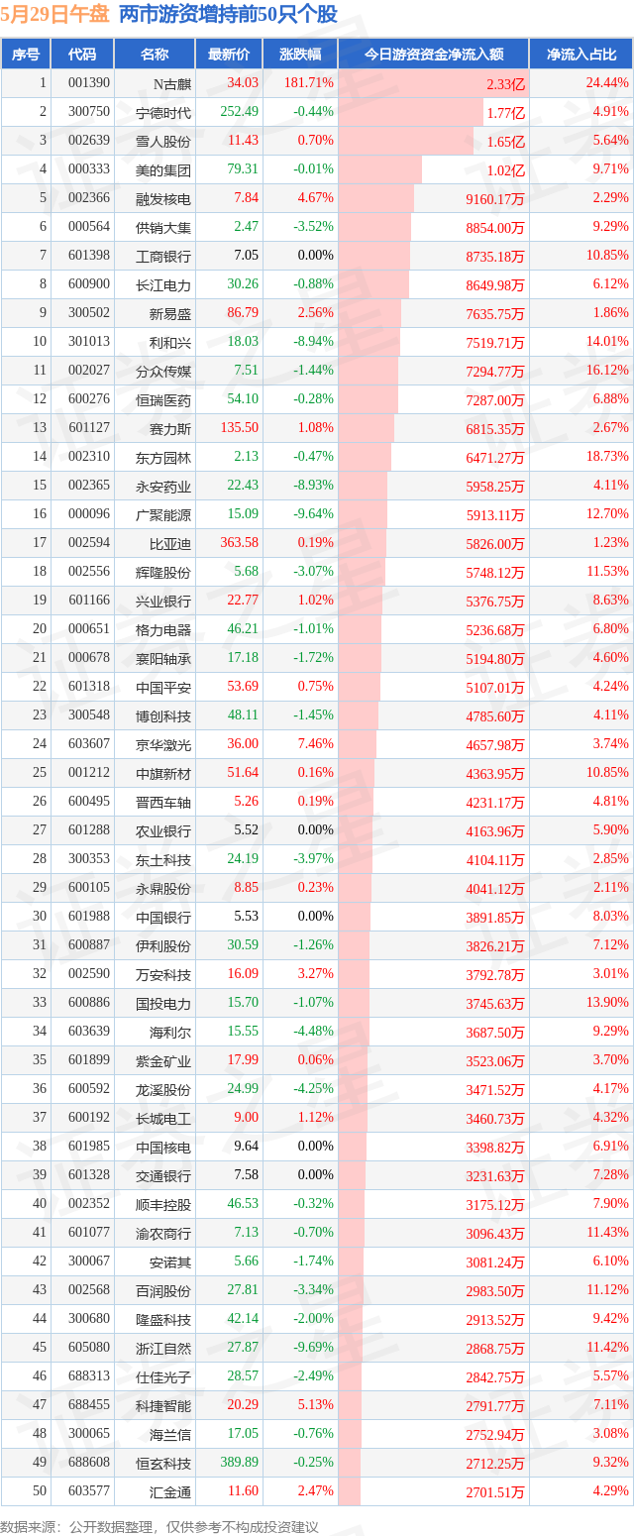This screenshot has height=1536, width=634.
Task: Click the stock name 襄阳轴承
Action: (163, 659)
